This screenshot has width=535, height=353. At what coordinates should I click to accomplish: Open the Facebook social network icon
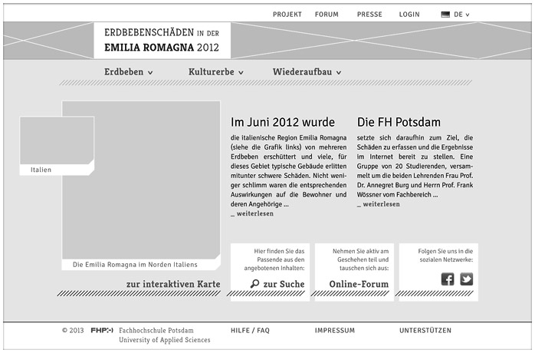point(448,279)
